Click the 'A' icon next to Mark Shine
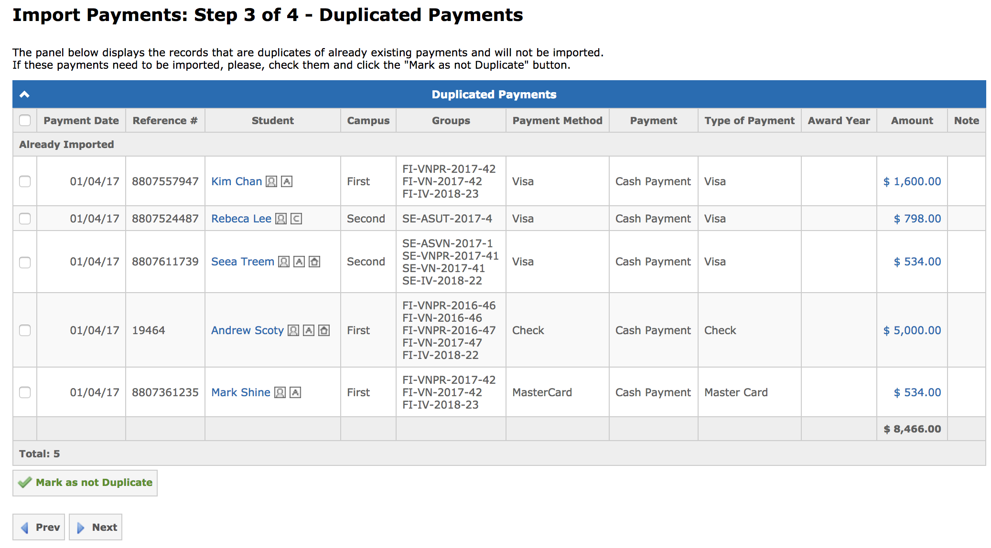The image size is (991, 548). [x=295, y=392]
